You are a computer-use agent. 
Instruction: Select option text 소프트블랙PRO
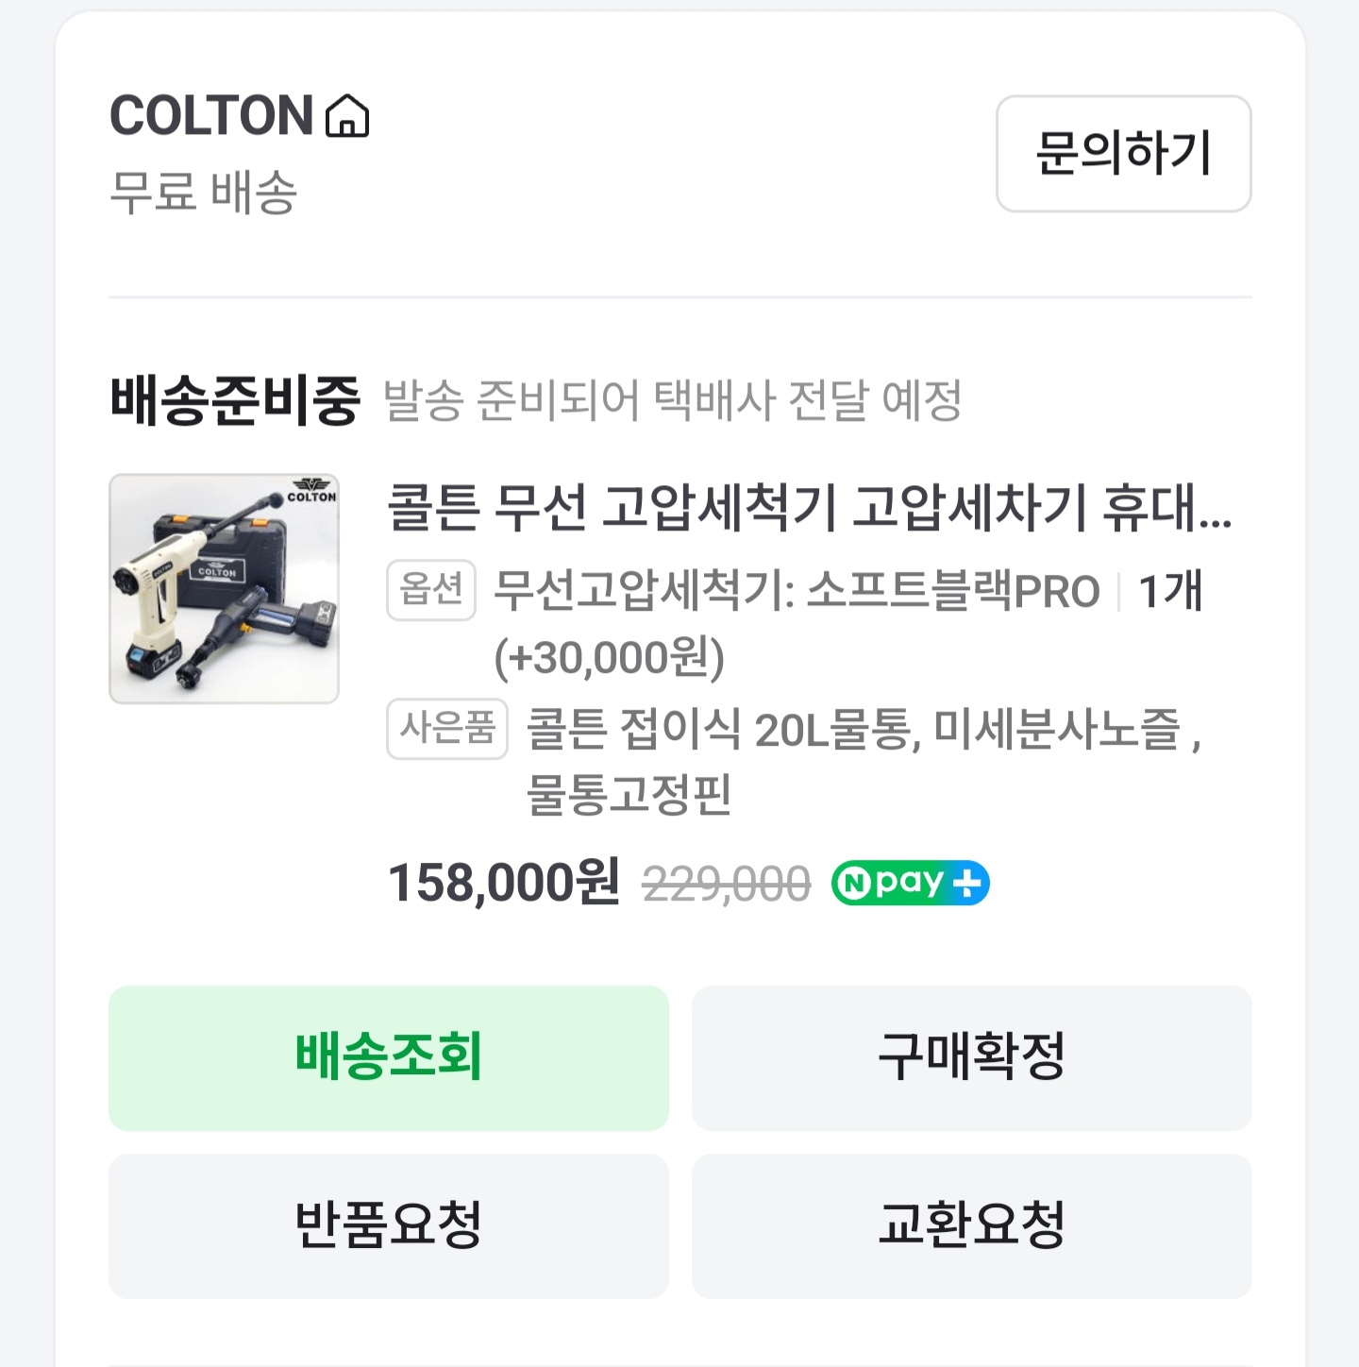tap(954, 592)
